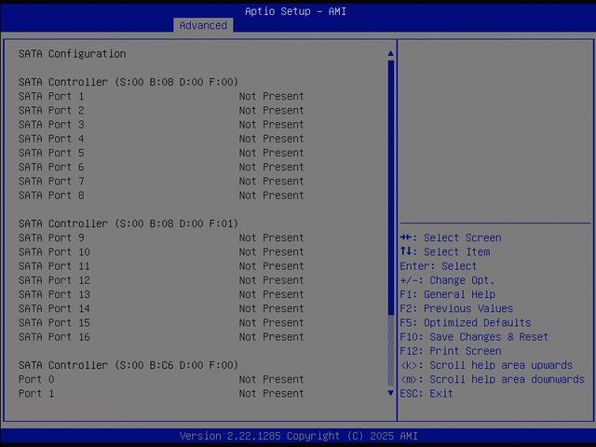Click Not Present value for Port 1

pyautogui.click(x=271, y=393)
